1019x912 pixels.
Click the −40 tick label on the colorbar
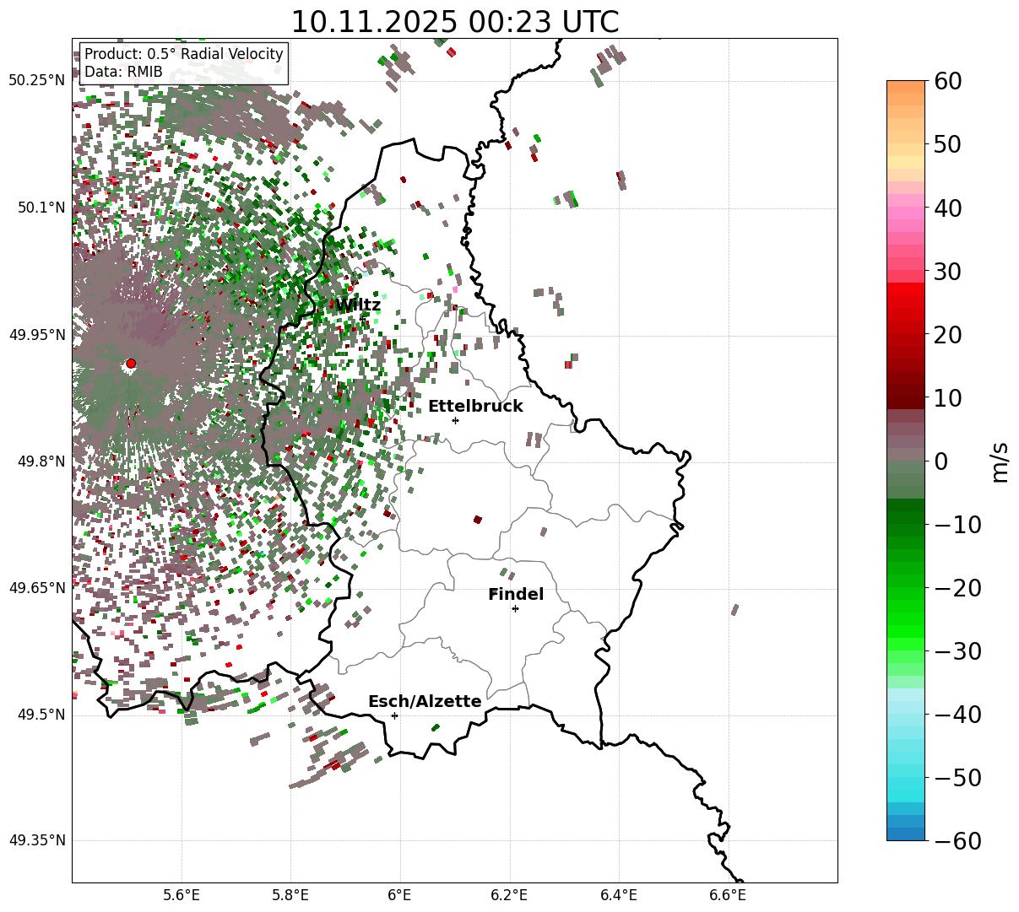point(957,714)
